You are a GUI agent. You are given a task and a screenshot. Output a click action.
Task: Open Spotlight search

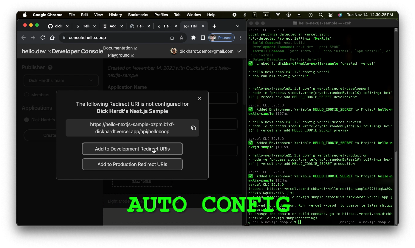(321, 15)
